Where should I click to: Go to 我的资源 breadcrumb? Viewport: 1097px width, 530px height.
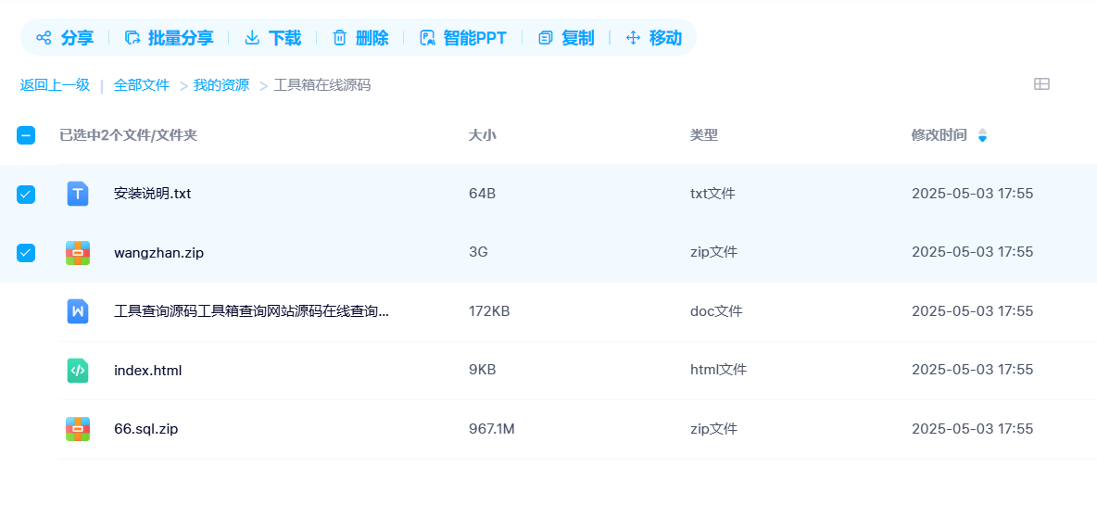coord(221,84)
